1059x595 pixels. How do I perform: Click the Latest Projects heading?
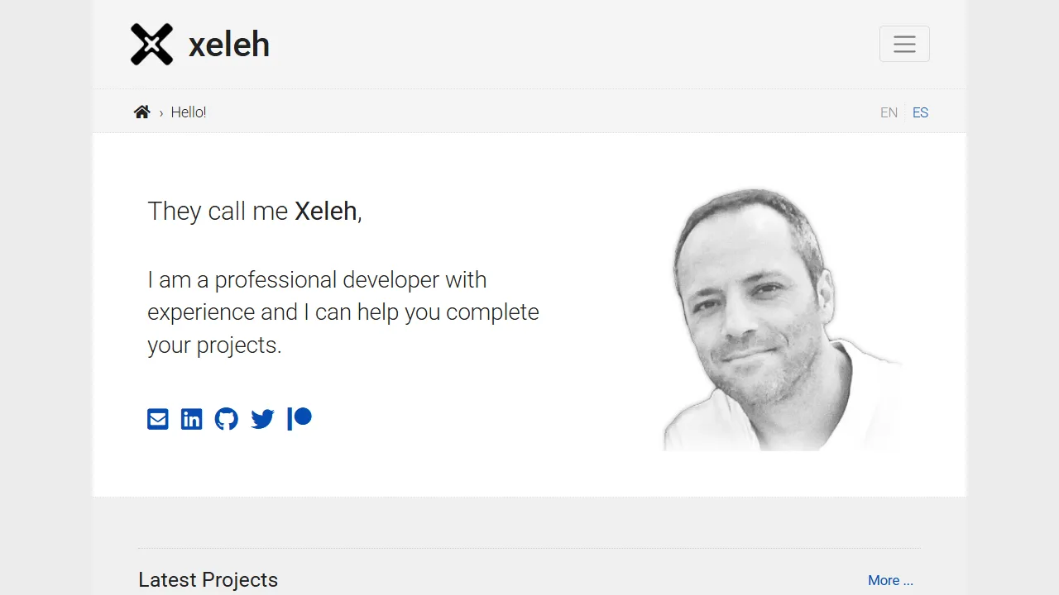pos(208,579)
